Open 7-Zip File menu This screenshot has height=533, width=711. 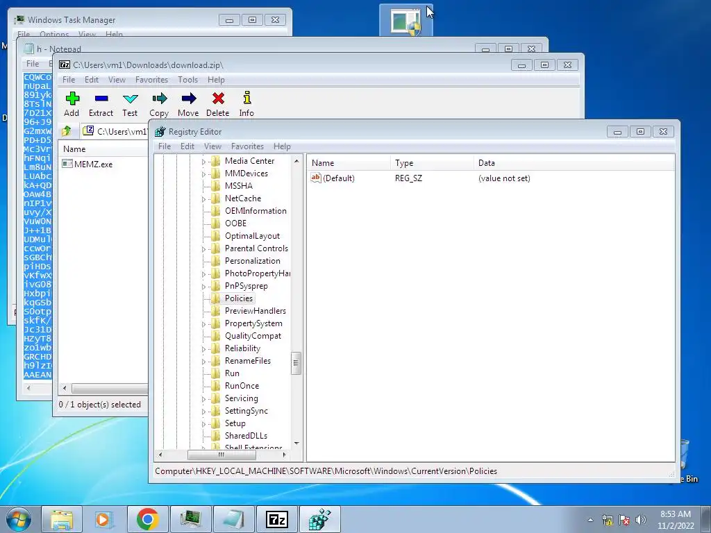pyautogui.click(x=69, y=80)
